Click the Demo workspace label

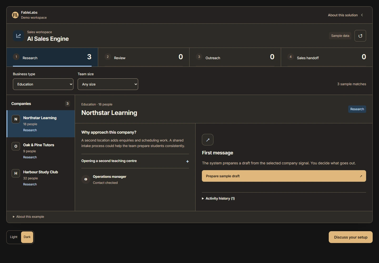point(34,18)
